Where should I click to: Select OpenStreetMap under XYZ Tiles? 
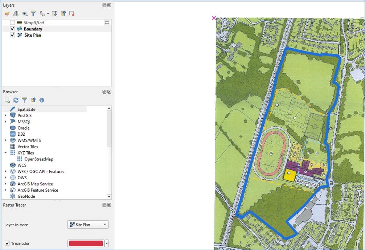coord(38,159)
